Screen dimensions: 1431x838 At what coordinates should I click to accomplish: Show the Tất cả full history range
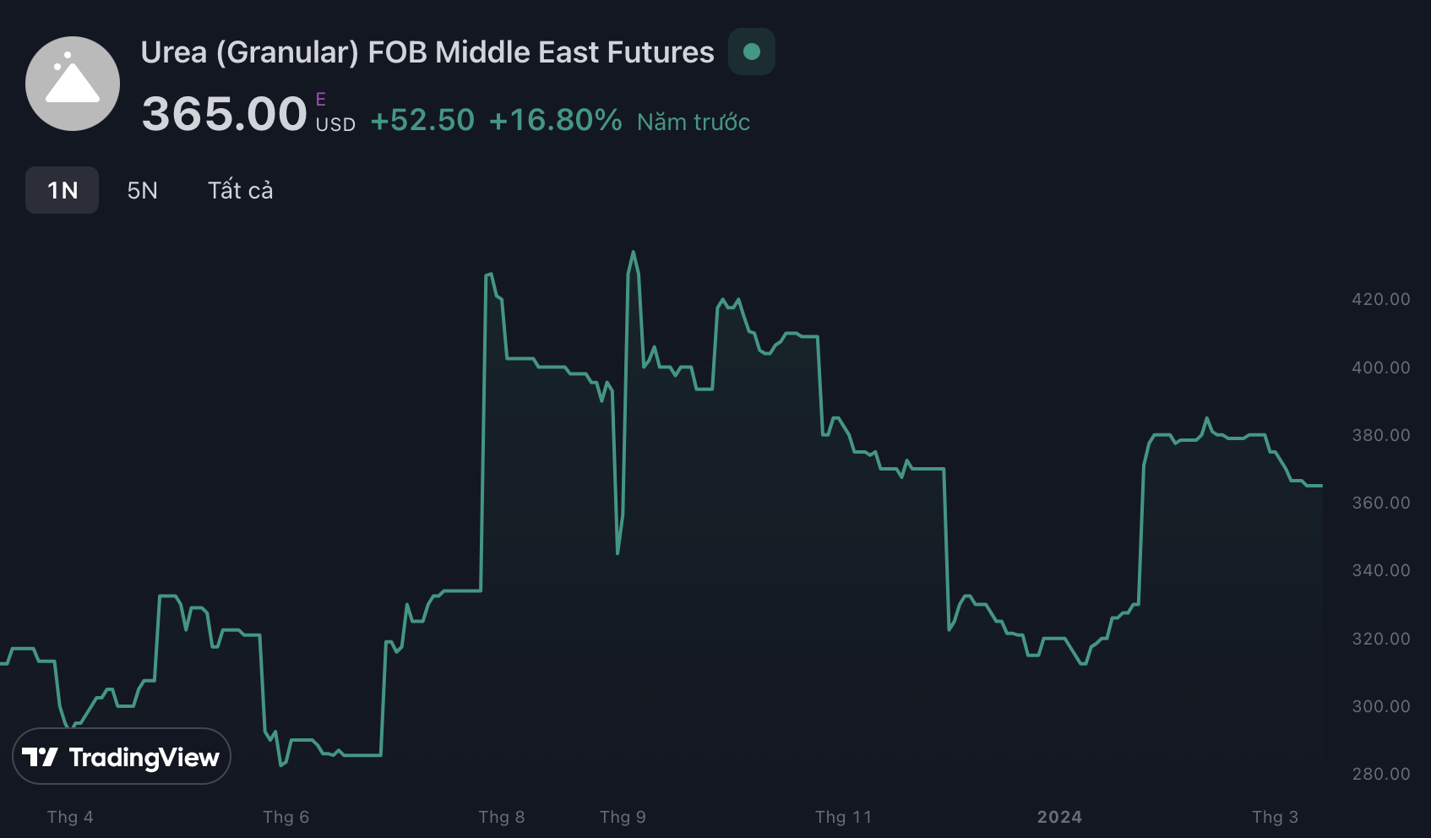coord(240,190)
